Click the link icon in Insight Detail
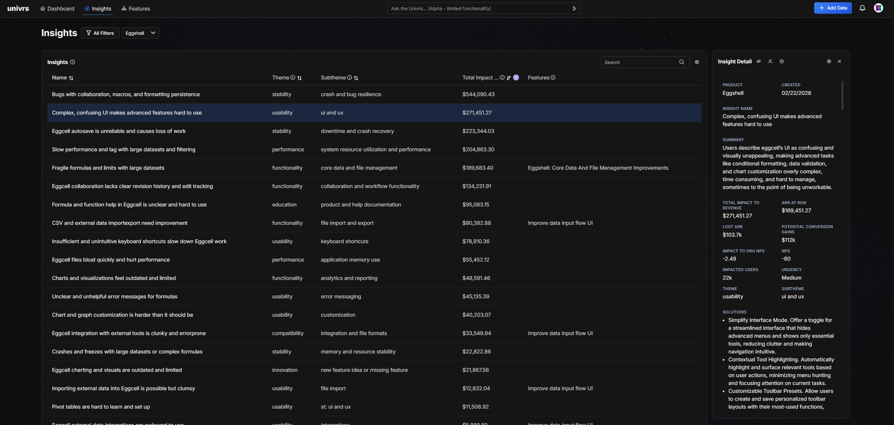The image size is (894, 425). (x=759, y=61)
